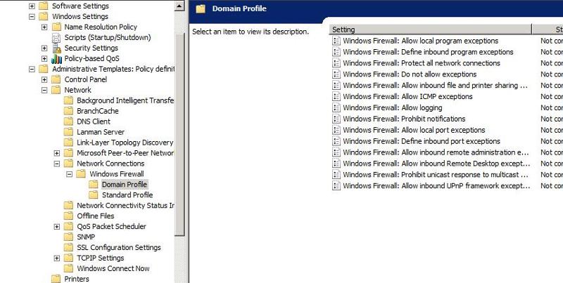Click the Offline Files folder icon
The width and height of the screenshot is (563, 283).
[68, 216]
